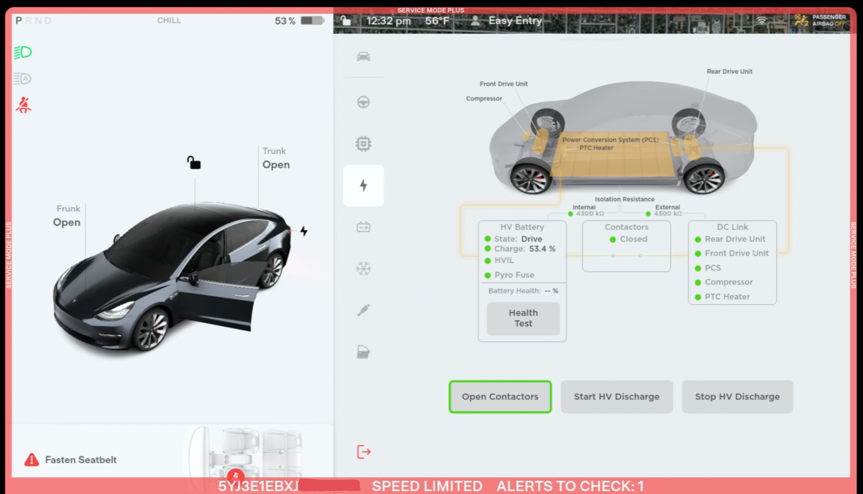Image resolution: width=863 pixels, height=494 pixels.
Task: Select the steering wheel sidebar icon
Action: pyautogui.click(x=363, y=102)
